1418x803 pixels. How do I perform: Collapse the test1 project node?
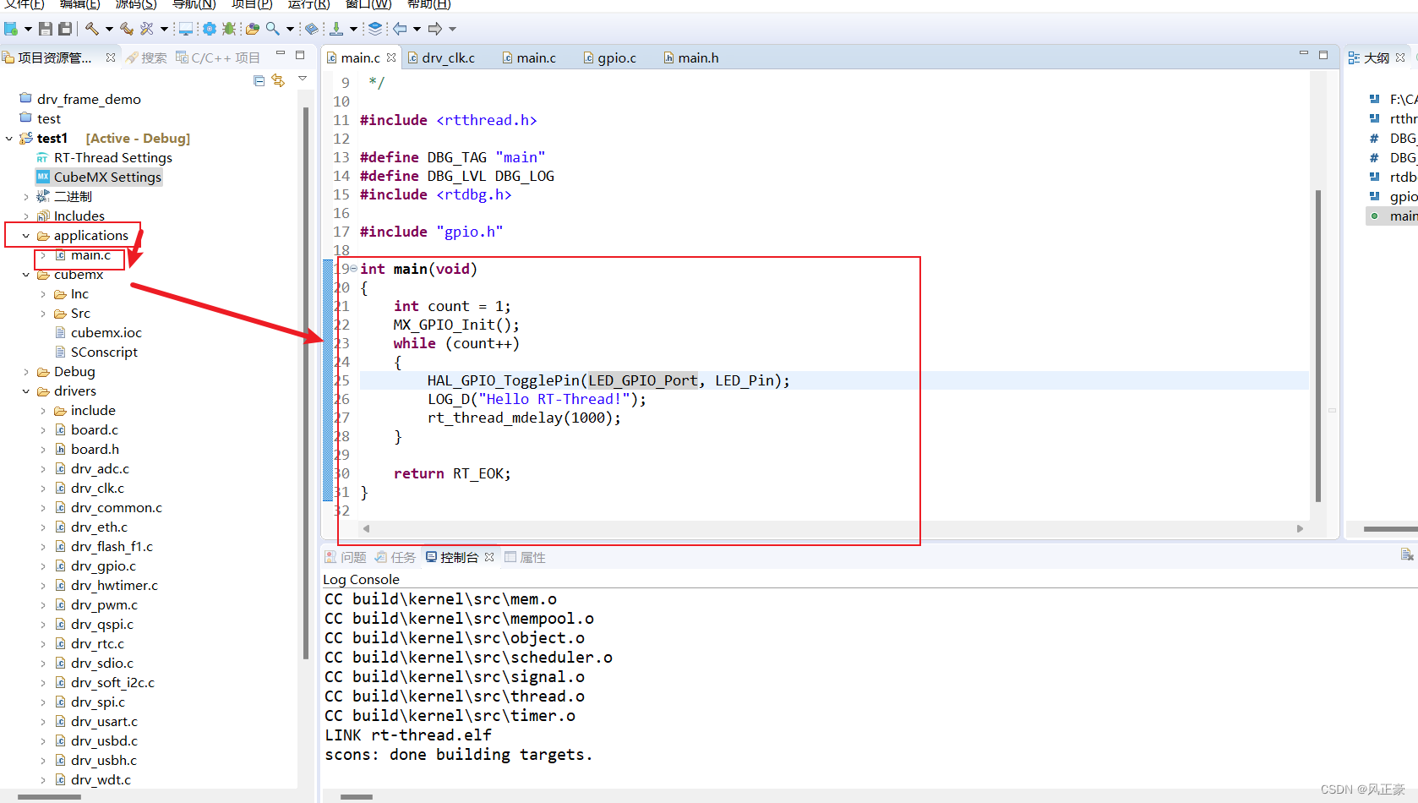click(x=9, y=139)
